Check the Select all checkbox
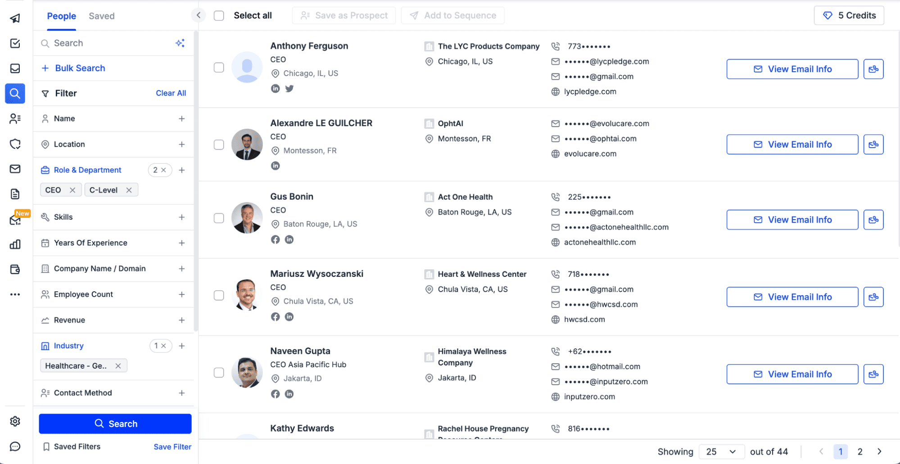The height and width of the screenshot is (464, 900). pos(219,16)
